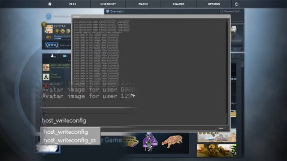Open the PLAY menu
The width and height of the screenshot is (287, 161).
click(73, 4)
